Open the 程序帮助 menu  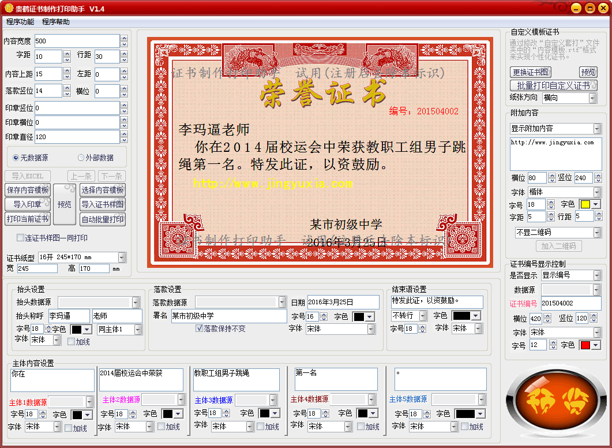point(56,22)
